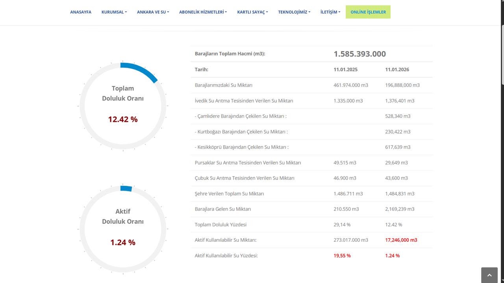Click the blue arc of Aktif Doluluk gauge
Screen dimensions: 504x283
pos(126,189)
